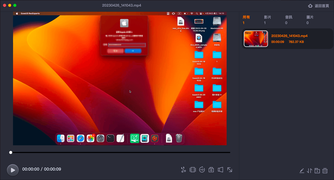The width and height of the screenshot is (334, 180).
Task: Expand the player to fullscreen
Action: (x=230, y=170)
